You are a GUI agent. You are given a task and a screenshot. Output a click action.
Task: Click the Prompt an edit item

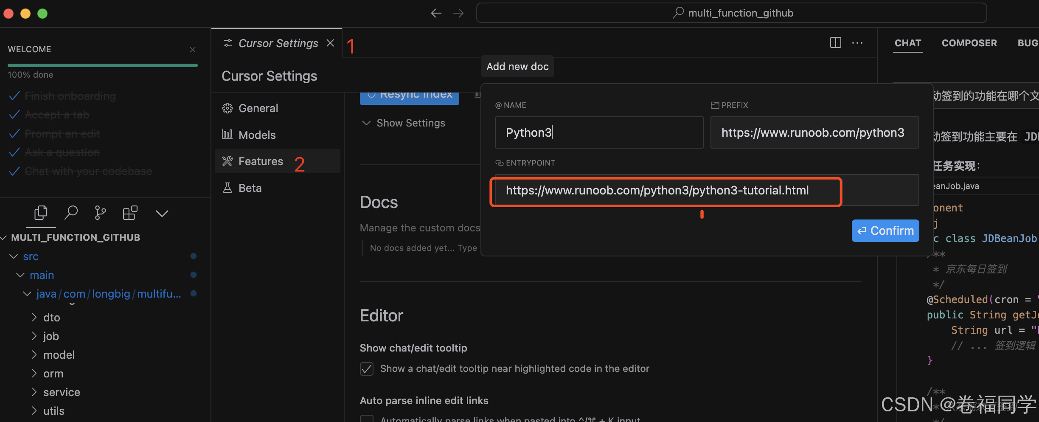click(62, 134)
